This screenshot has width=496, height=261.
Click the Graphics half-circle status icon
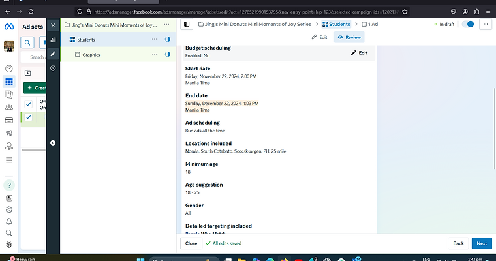click(x=167, y=54)
